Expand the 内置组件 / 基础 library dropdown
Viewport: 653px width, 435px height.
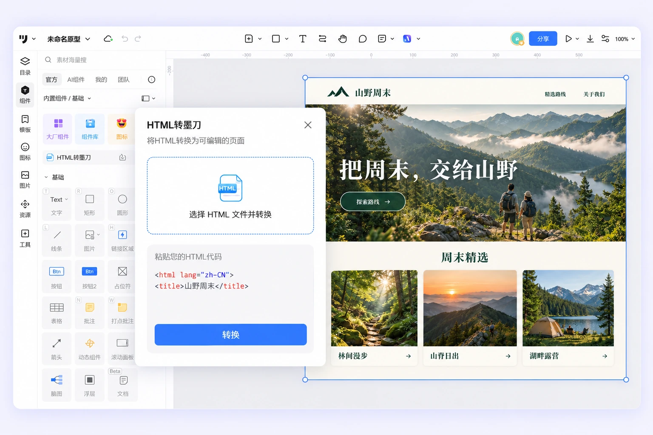click(x=67, y=98)
